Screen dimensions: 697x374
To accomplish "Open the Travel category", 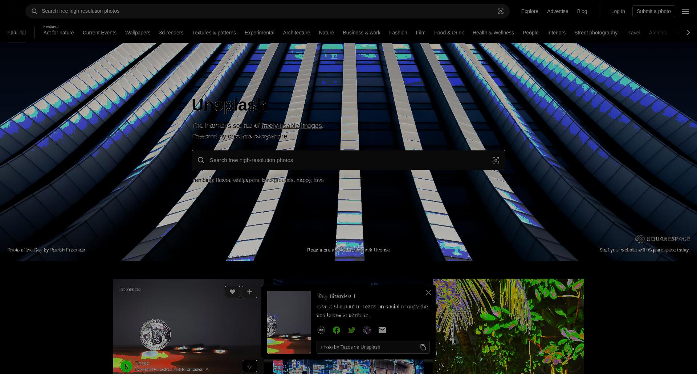I will click(633, 33).
